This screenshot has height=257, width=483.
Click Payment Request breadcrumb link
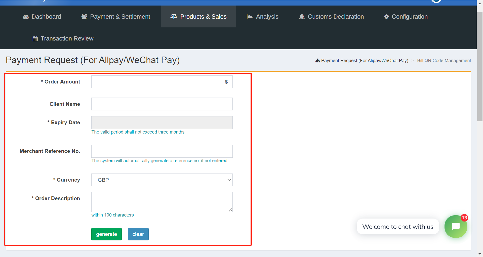click(365, 61)
